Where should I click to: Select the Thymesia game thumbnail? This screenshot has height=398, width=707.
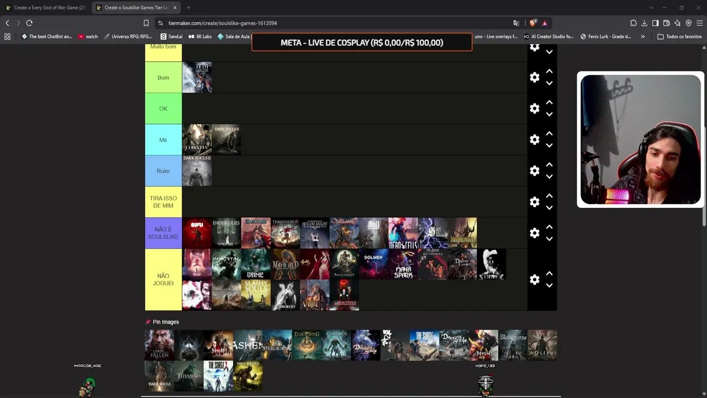pos(189,376)
